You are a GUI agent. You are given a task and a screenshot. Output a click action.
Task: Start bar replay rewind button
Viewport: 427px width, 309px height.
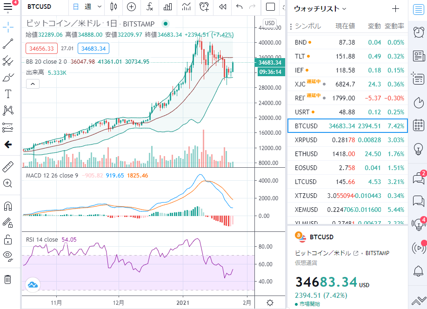coord(222,7)
